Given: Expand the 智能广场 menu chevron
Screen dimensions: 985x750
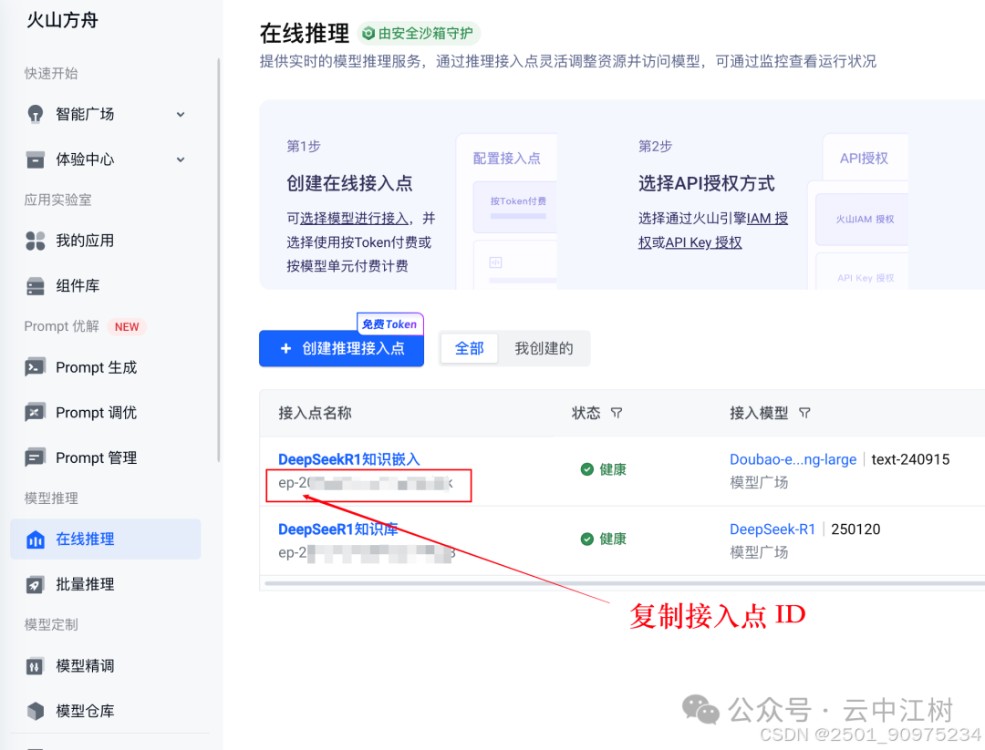Looking at the screenshot, I should click(x=181, y=114).
